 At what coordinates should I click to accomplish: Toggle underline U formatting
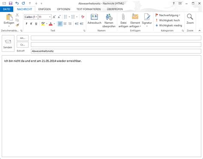tap(36, 24)
